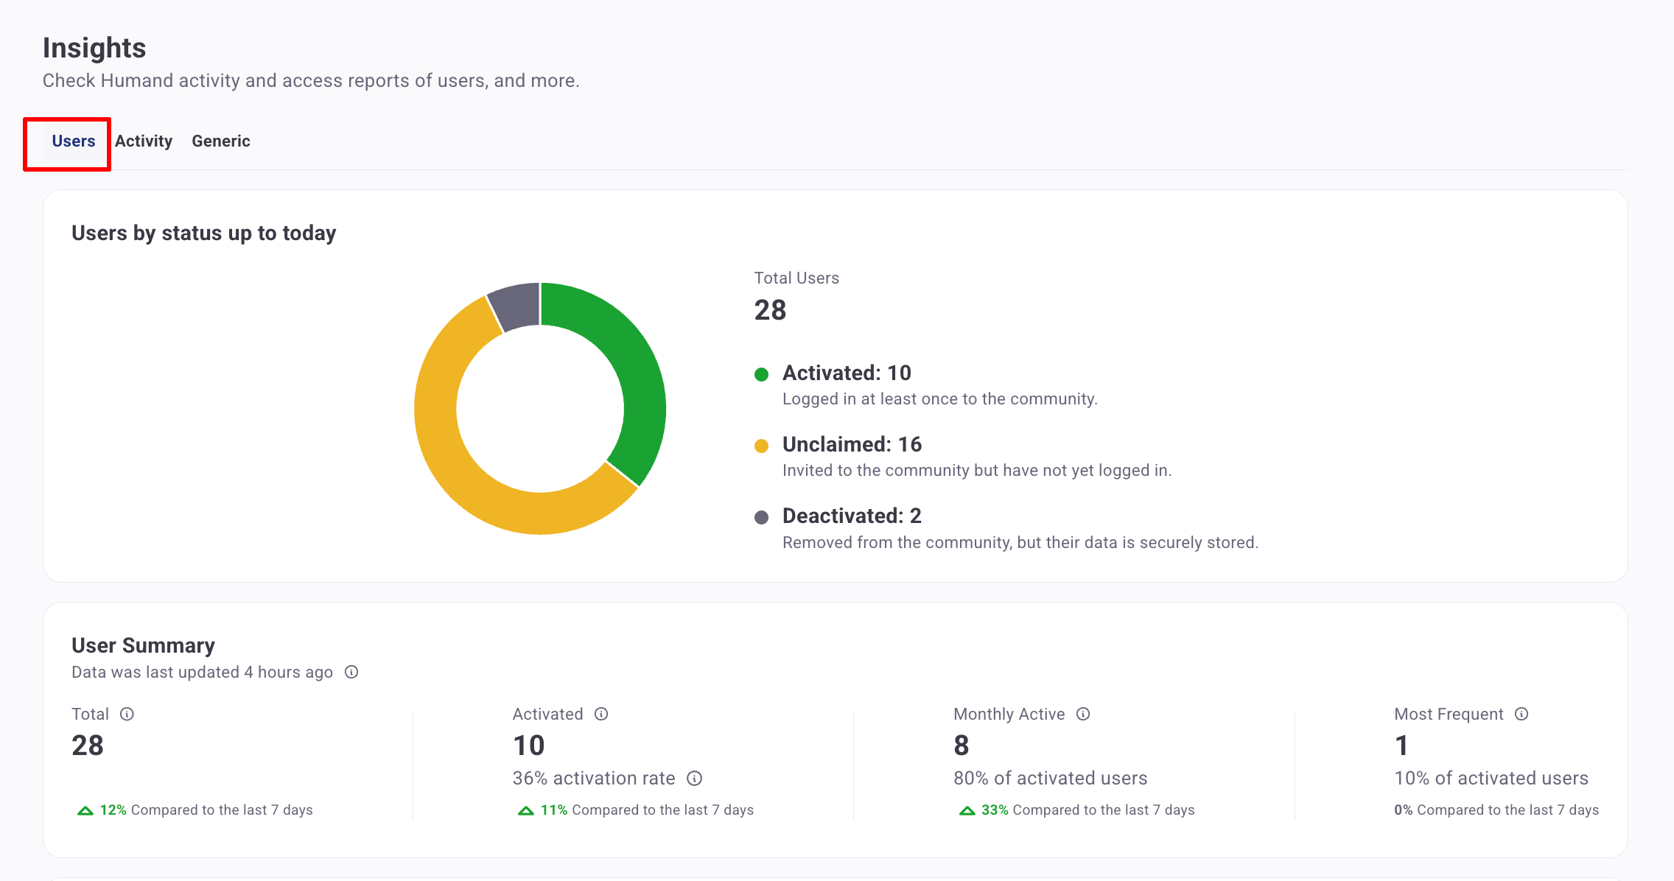Click info icon next to Total
Image resolution: width=1674 pixels, height=881 pixels.
click(127, 714)
